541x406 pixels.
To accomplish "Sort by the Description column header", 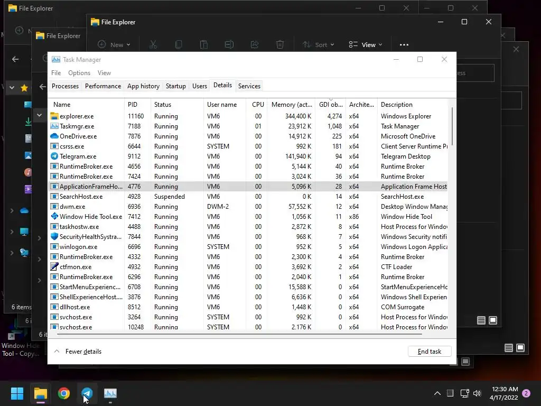I will point(413,104).
